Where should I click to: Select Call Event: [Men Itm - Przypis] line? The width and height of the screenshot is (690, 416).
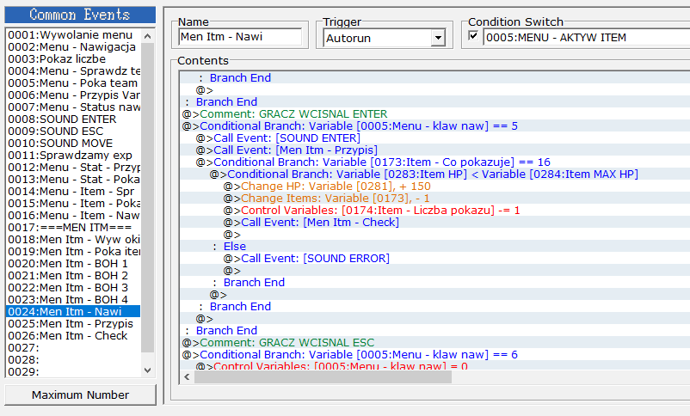click(434, 150)
